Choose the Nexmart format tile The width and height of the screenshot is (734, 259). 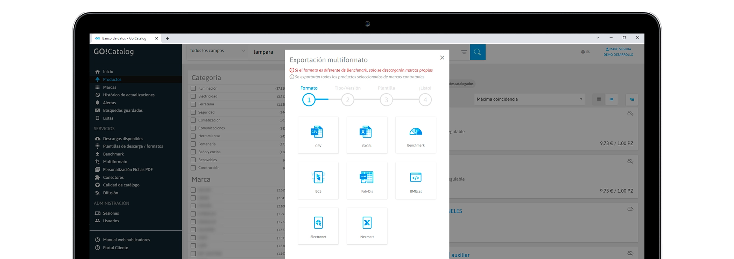[x=367, y=226]
